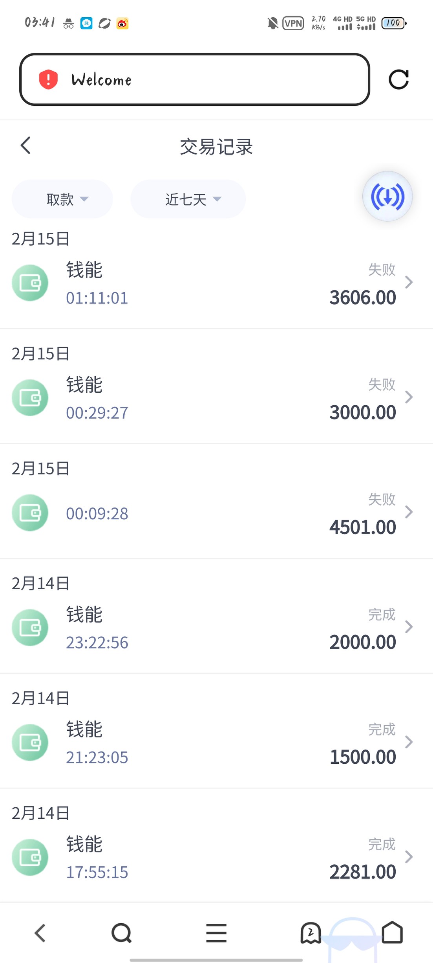Image resolution: width=433 pixels, height=963 pixels.
Task: Open the 取款 transaction type dropdown
Action: 62,199
